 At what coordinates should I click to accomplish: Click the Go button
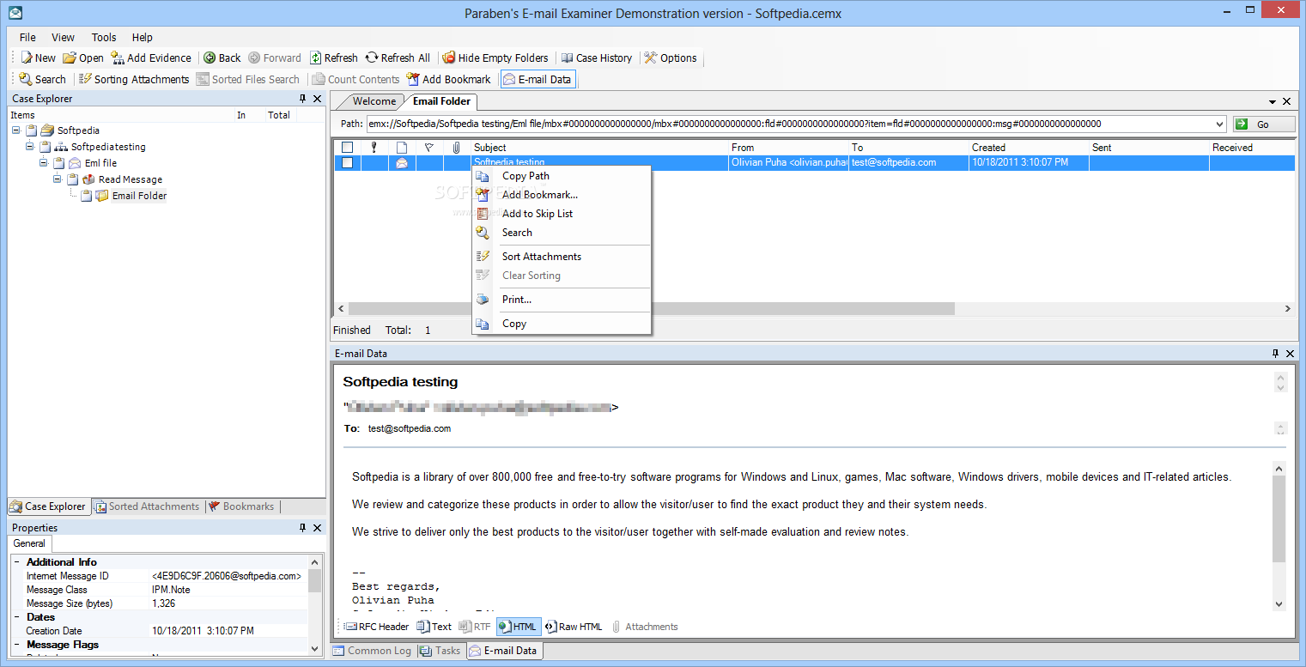pos(1264,124)
